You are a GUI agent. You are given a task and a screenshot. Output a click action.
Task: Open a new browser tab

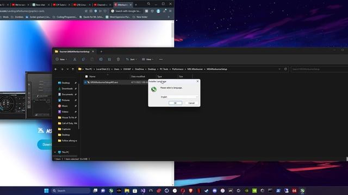pos(136,5)
